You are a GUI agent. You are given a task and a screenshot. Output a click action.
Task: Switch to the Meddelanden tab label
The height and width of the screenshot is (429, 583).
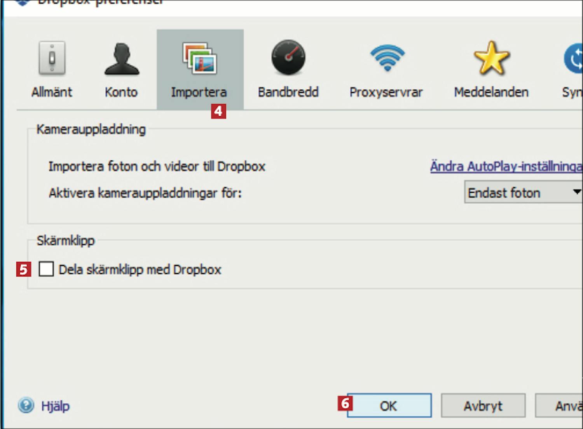coord(492,92)
